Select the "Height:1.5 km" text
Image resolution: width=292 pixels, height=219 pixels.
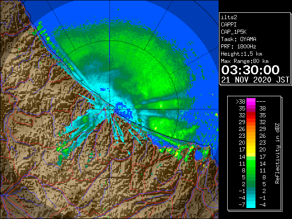point(241,54)
